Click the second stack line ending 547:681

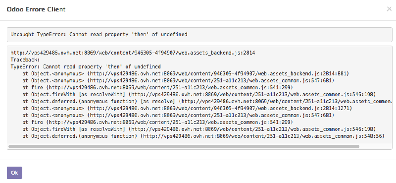tap(178, 116)
